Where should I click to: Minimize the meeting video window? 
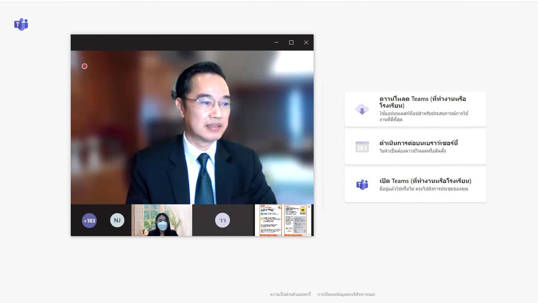point(277,43)
